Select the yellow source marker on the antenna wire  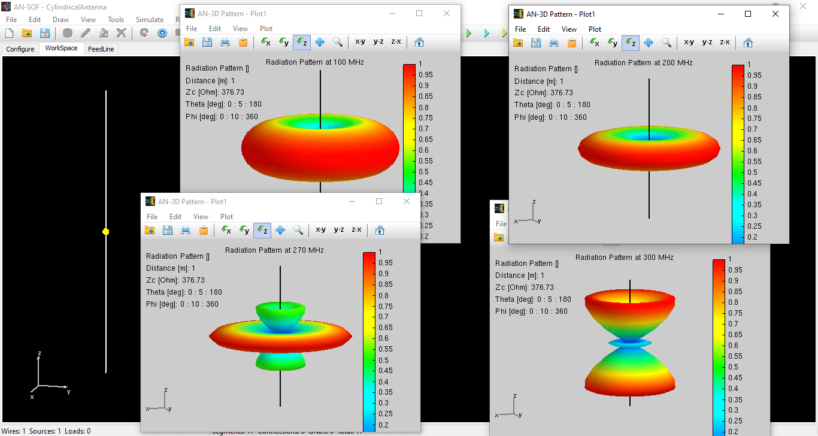tap(105, 231)
